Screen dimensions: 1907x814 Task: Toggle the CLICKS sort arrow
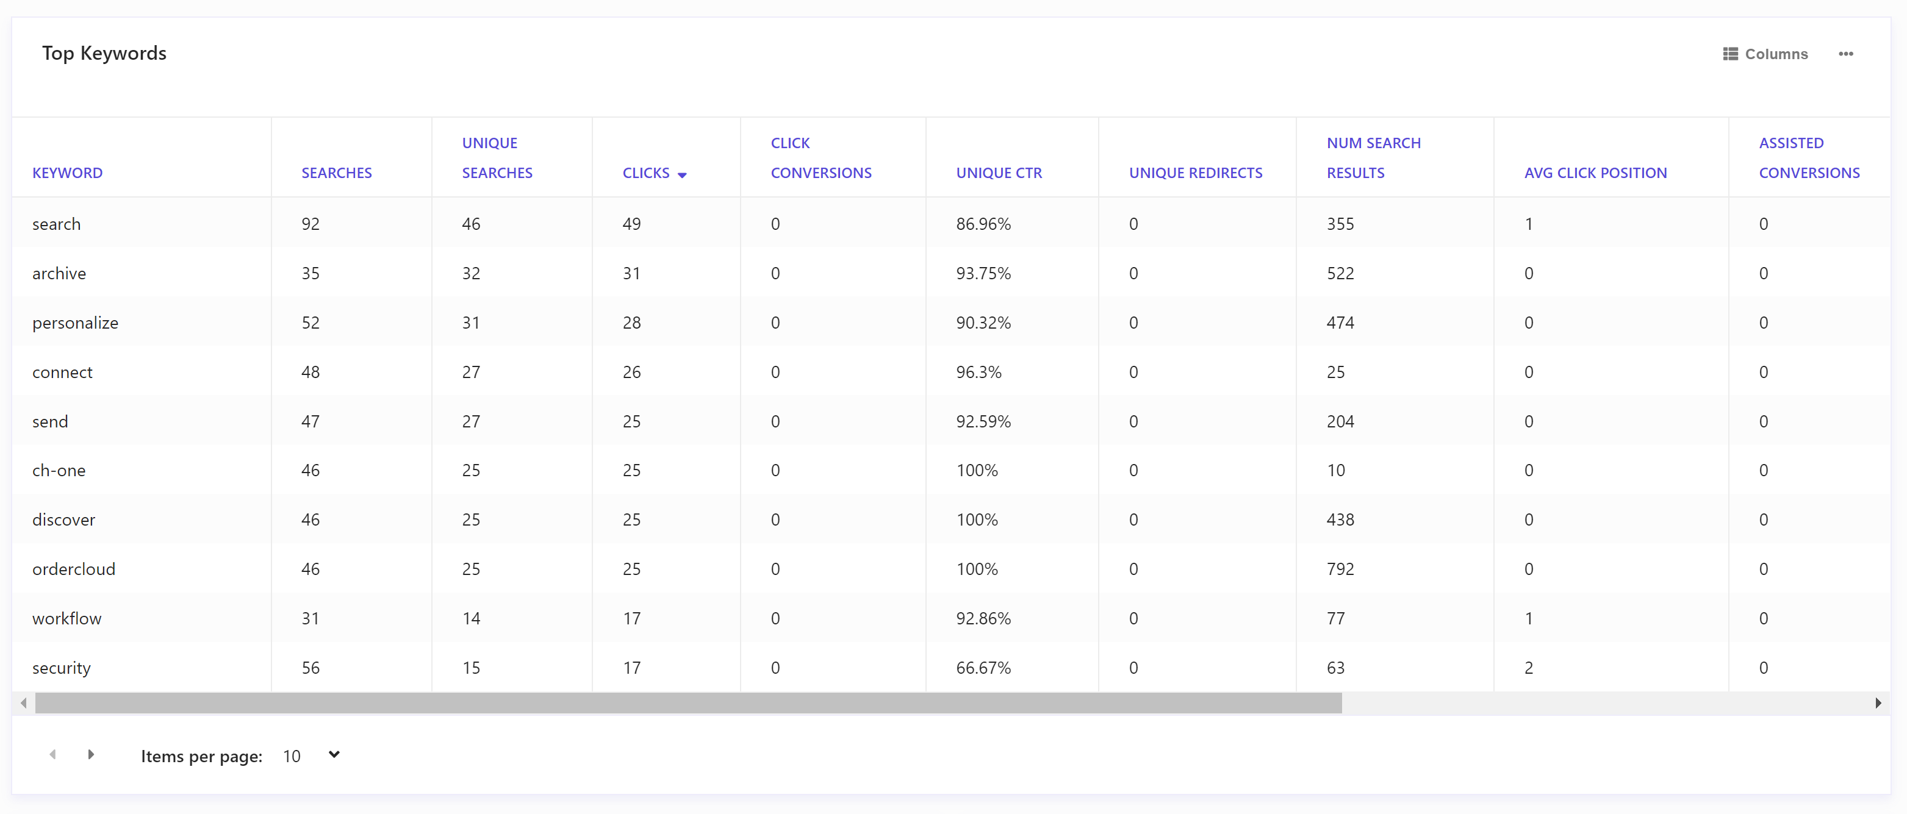click(x=682, y=174)
